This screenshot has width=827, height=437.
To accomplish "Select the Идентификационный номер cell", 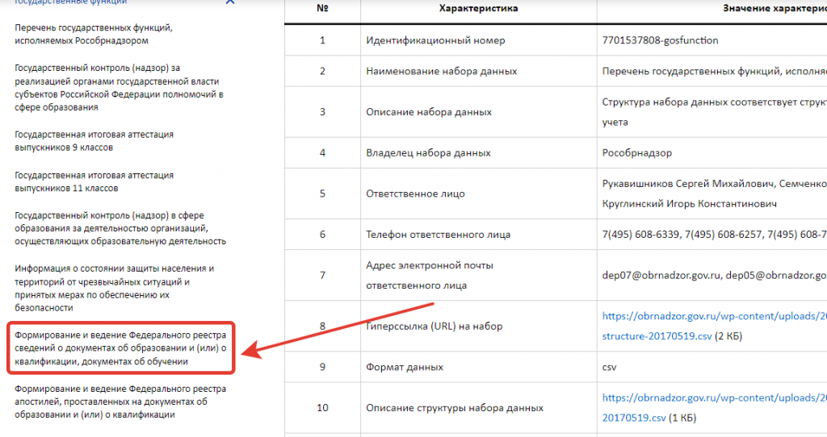I will pos(478,40).
